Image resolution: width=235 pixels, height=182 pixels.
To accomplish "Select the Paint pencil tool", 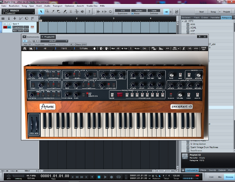I will [65, 12].
